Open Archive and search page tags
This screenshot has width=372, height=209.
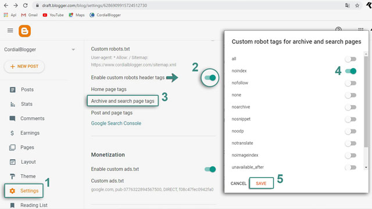point(123,101)
